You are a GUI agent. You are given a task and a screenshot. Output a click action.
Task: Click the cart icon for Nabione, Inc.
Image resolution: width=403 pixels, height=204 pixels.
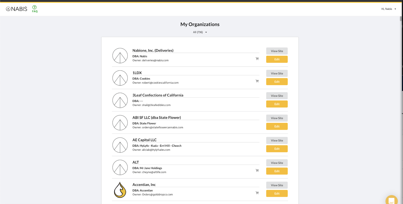(257, 59)
